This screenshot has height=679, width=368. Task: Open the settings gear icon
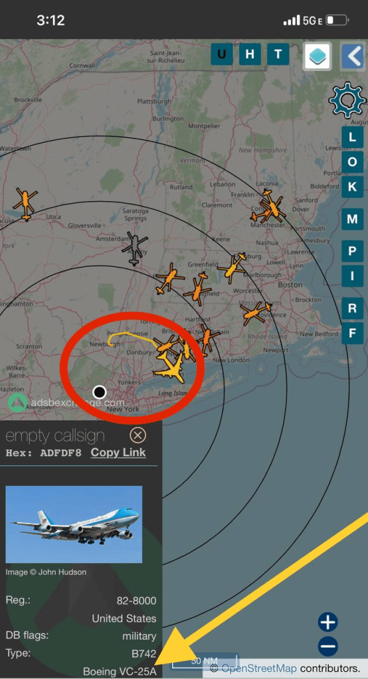coord(347,100)
